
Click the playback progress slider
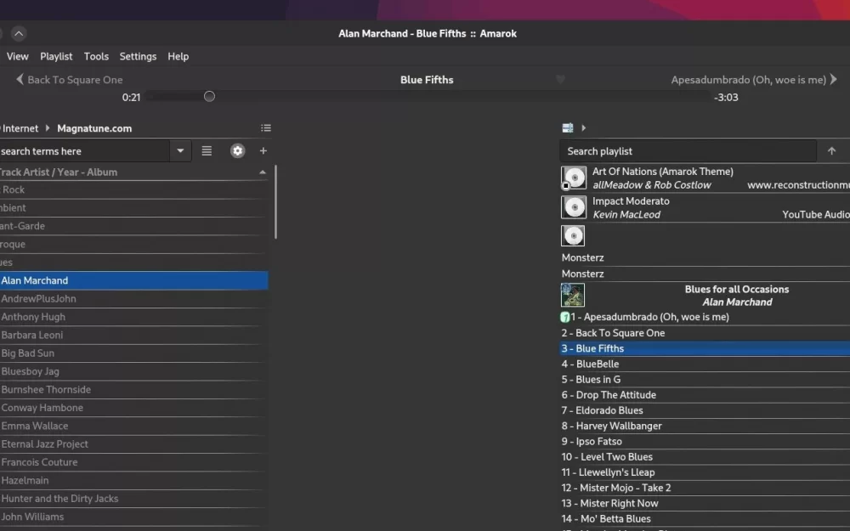[208, 96]
